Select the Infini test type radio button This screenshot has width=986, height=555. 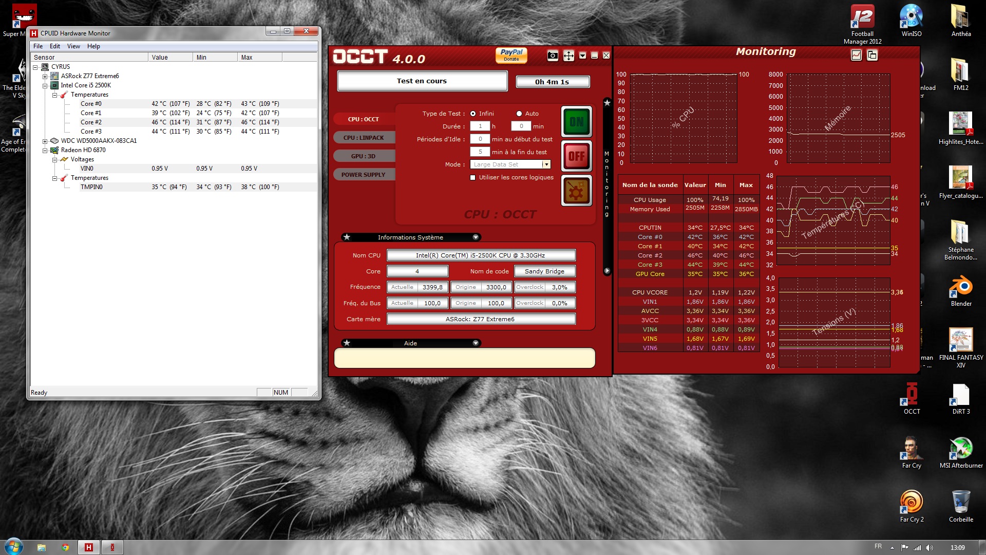click(x=473, y=114)
